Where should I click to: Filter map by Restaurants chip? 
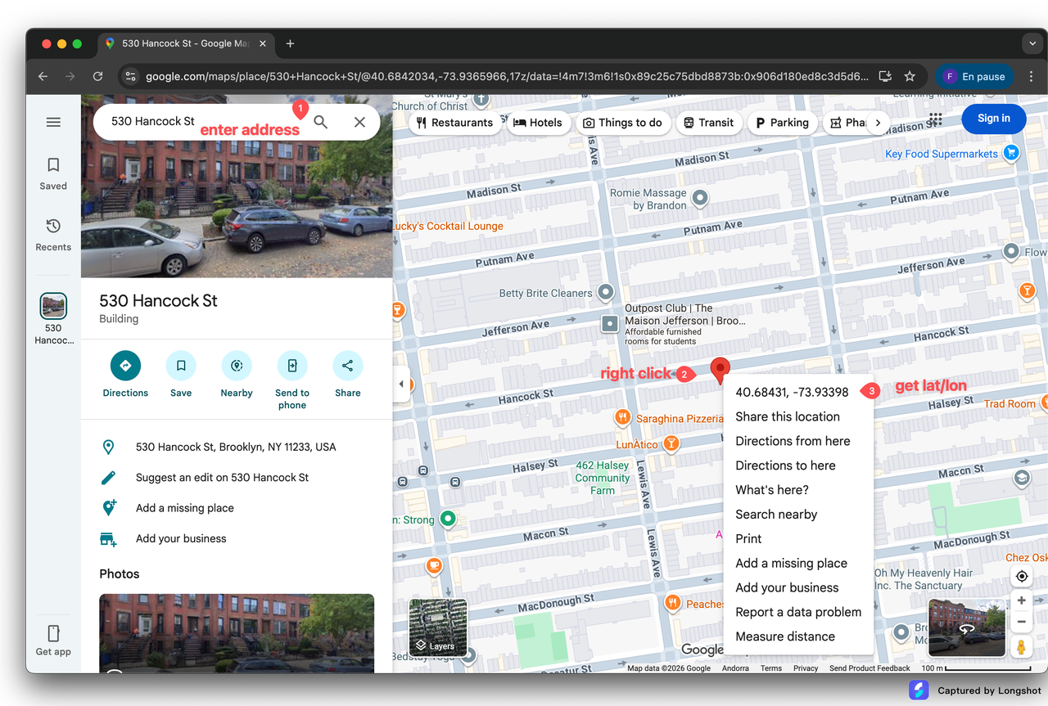click(454, 123)
